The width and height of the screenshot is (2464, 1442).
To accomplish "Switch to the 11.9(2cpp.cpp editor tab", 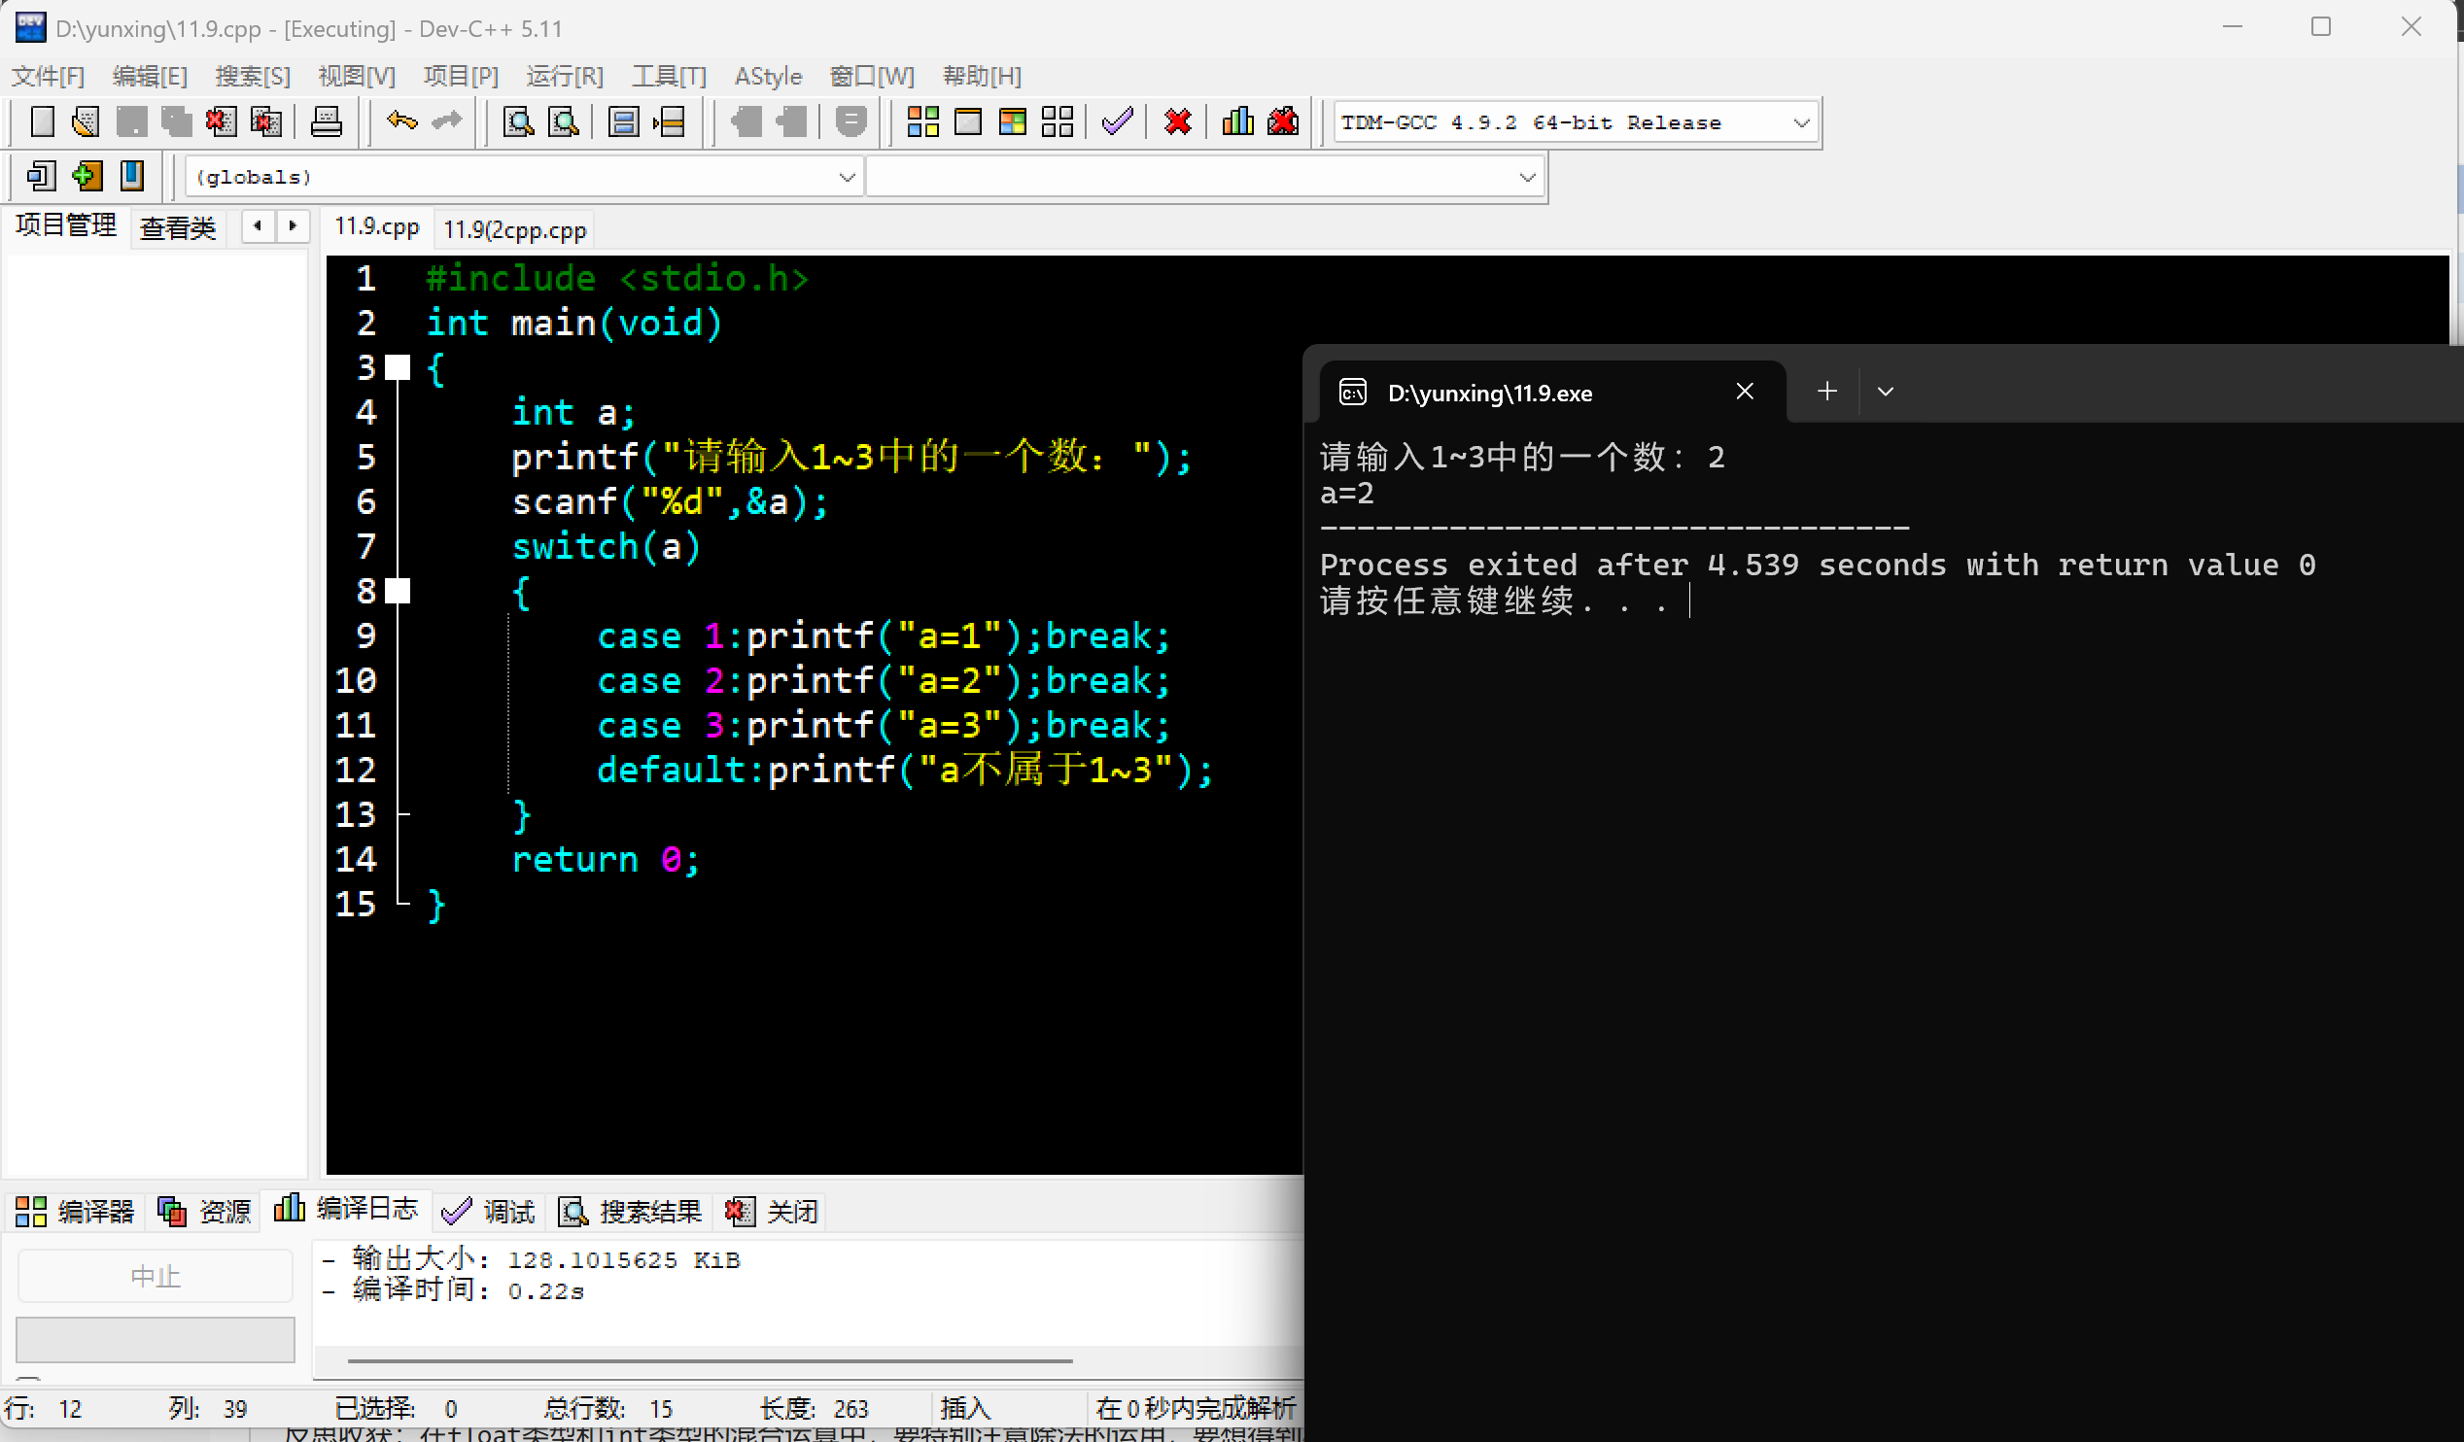I will tap(514, 229).
